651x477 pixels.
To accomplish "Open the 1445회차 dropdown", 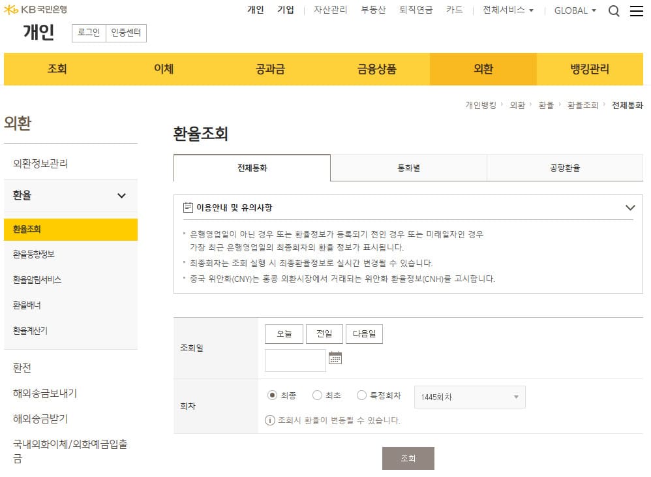I will pos(469,397).
